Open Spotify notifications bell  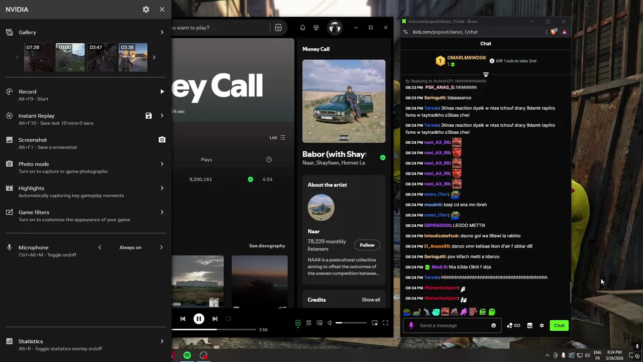coord(302,28)
